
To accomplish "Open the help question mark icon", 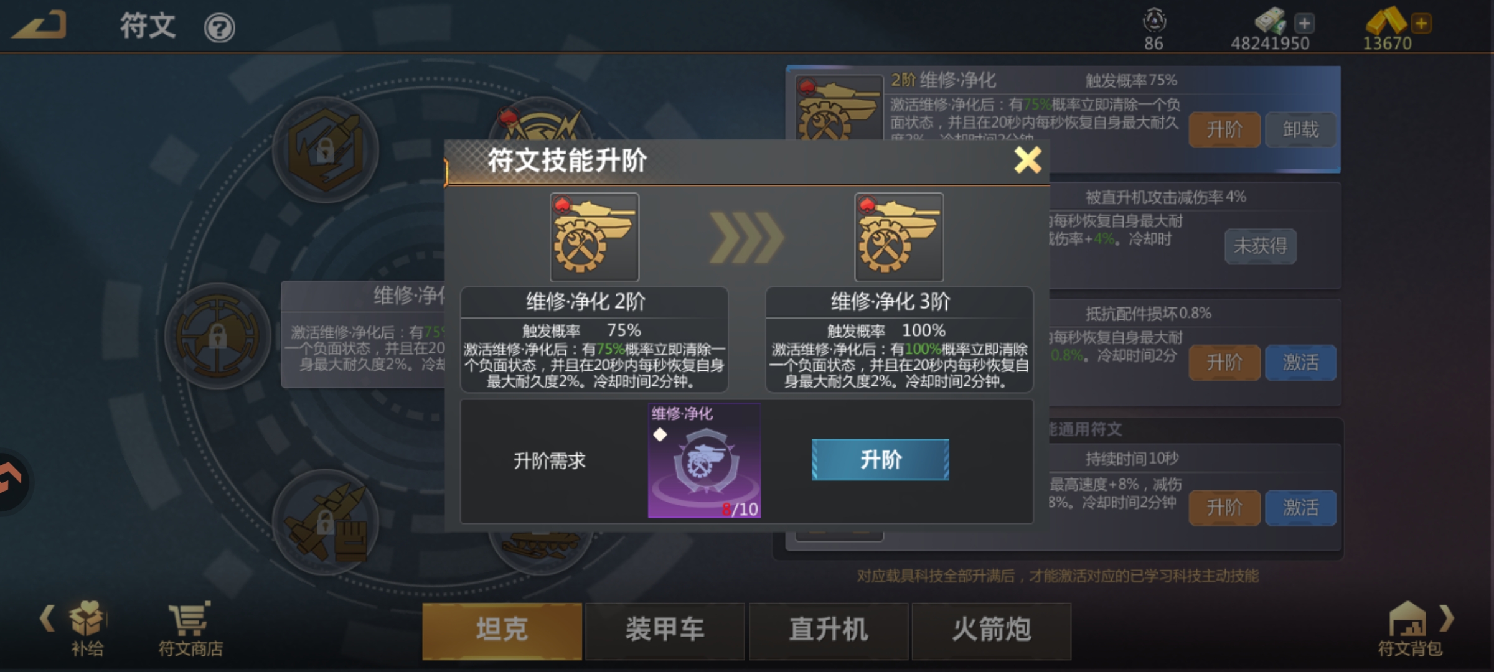I will click(x=219, y=28).
